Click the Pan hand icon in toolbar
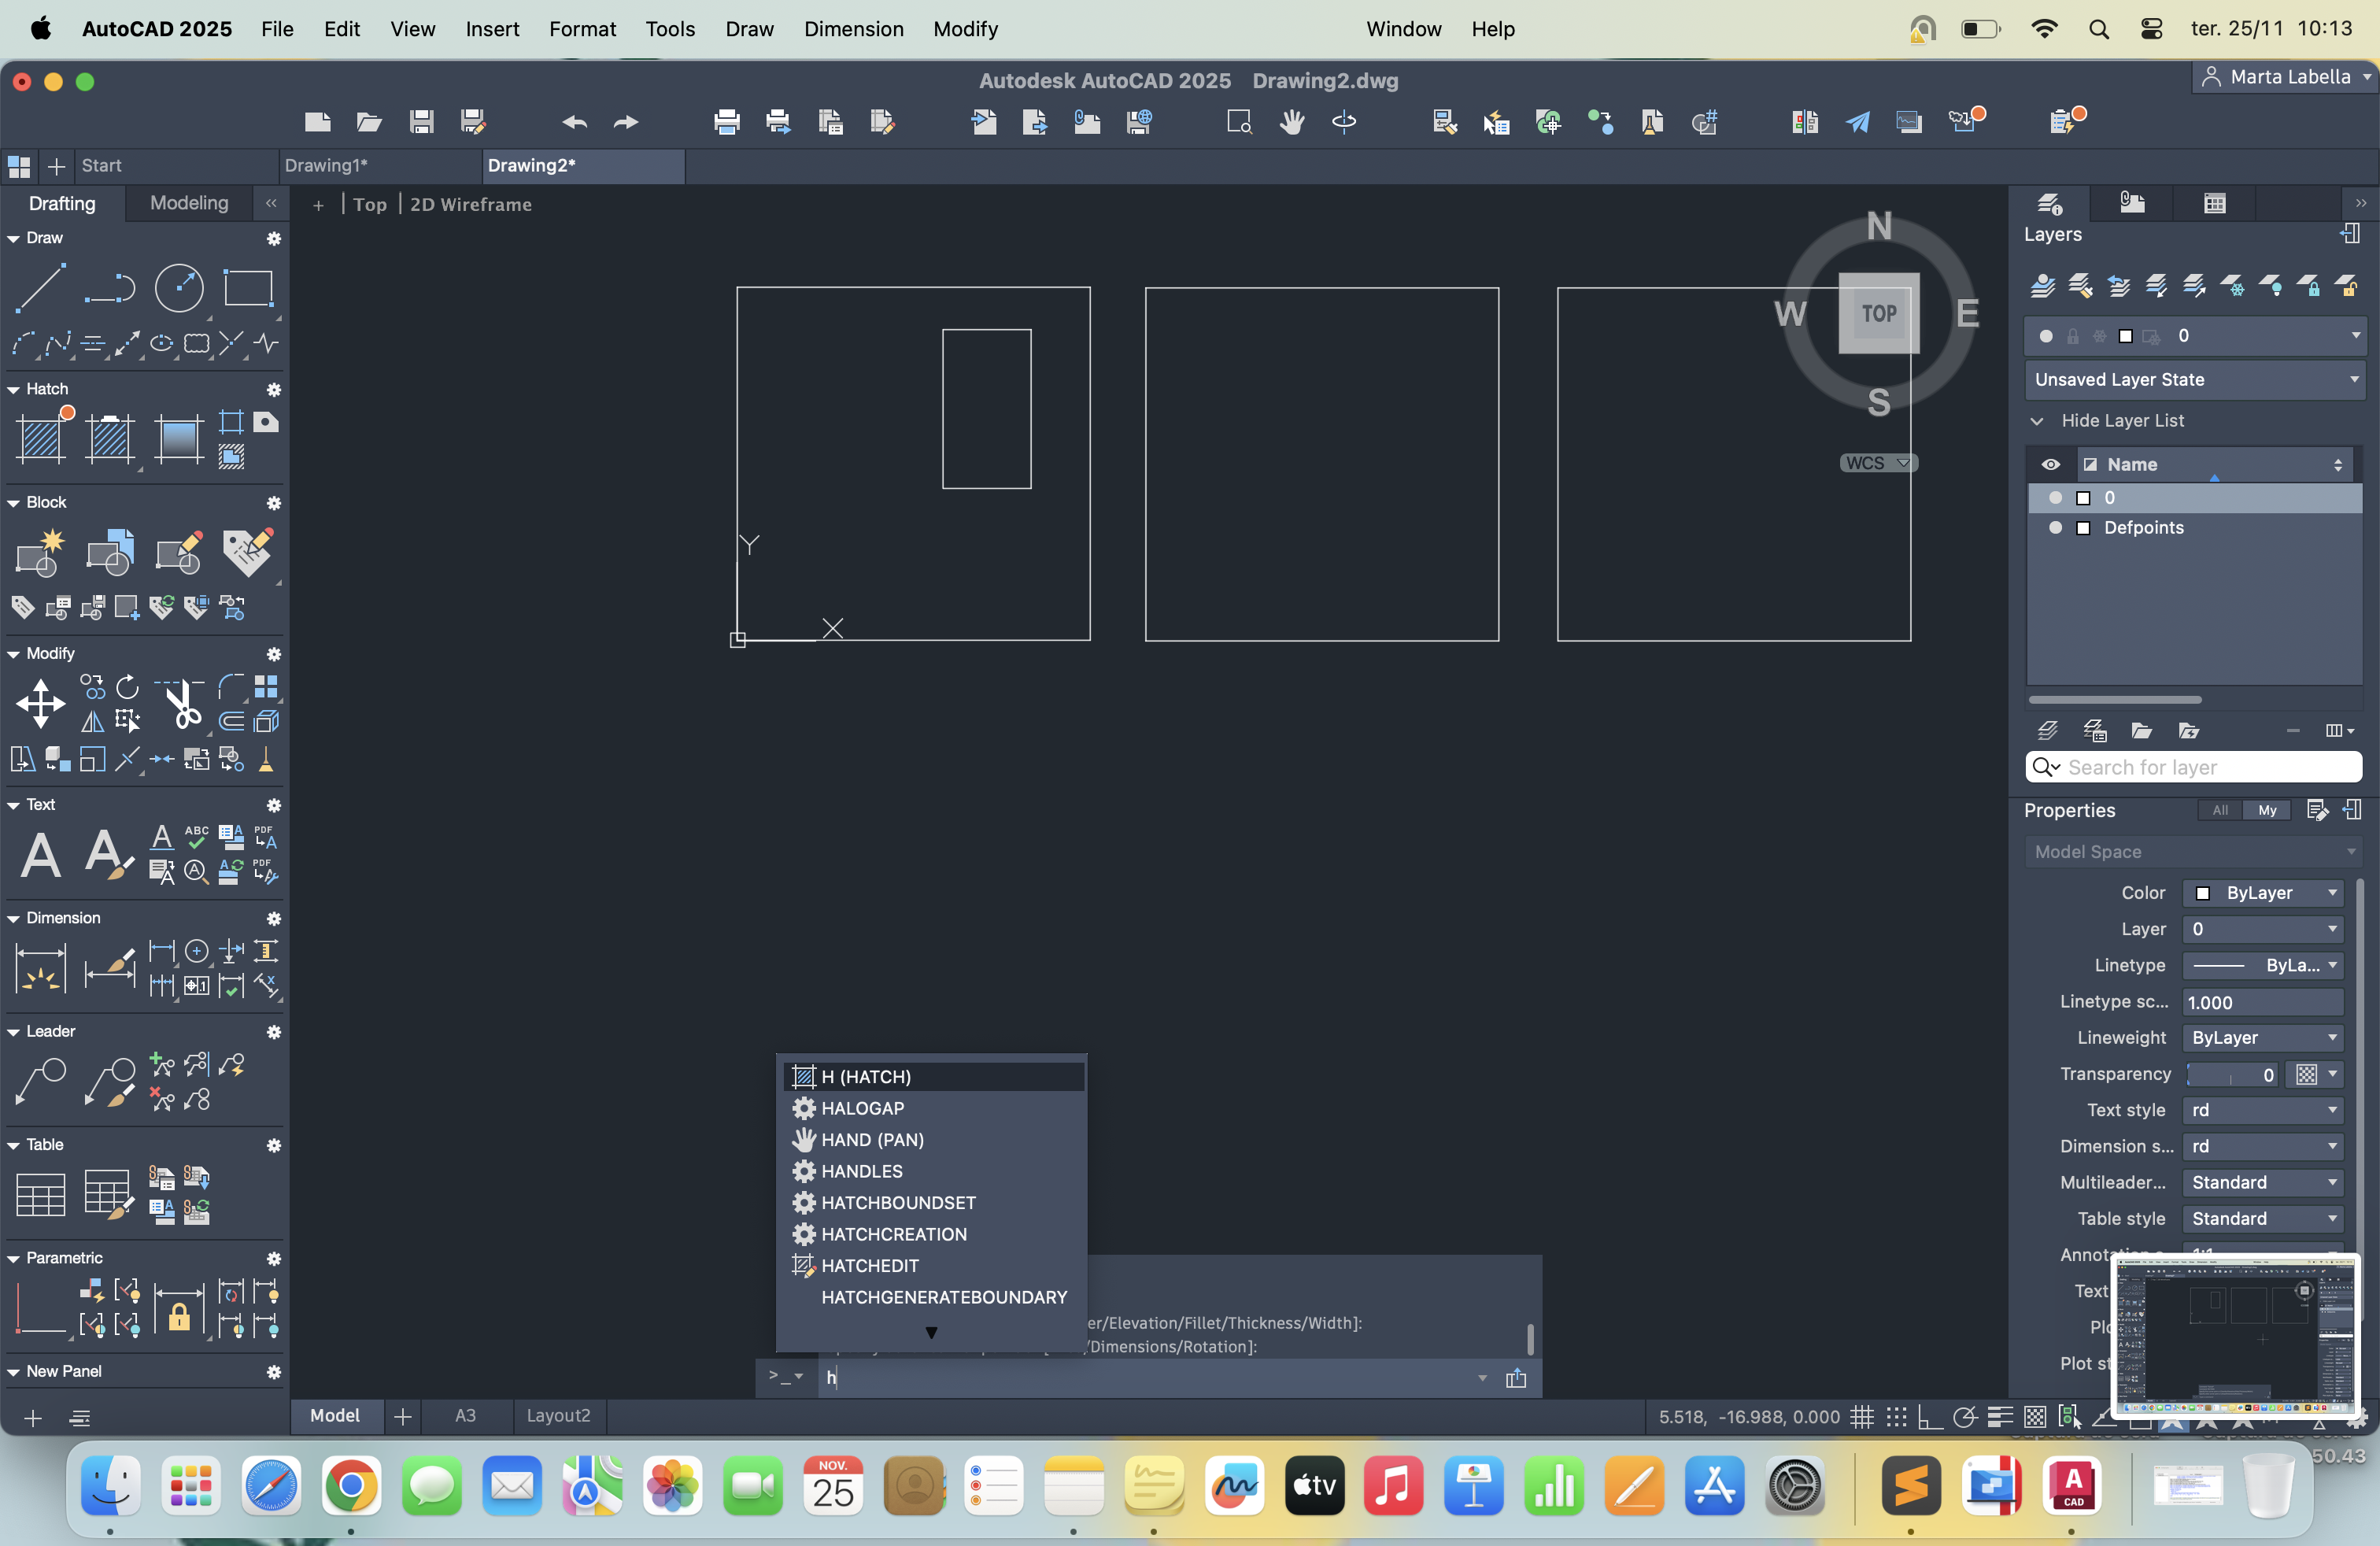This screenshot has height=1546, width=2380. (x=1292, y=122)
